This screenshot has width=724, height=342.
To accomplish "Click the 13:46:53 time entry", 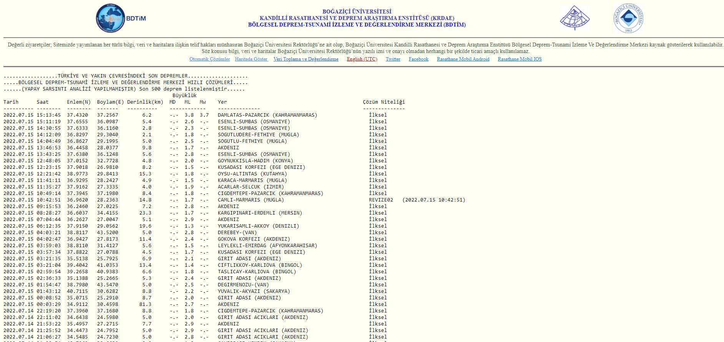I will point(49,148).
